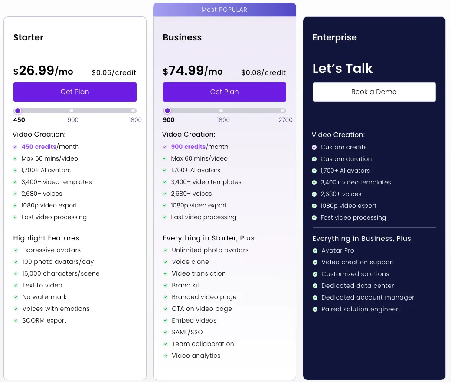Click checkmark beside 900 credits/month
Image resolution: width=451 pixels, height=382 pixels.
(x=164, y=147)
